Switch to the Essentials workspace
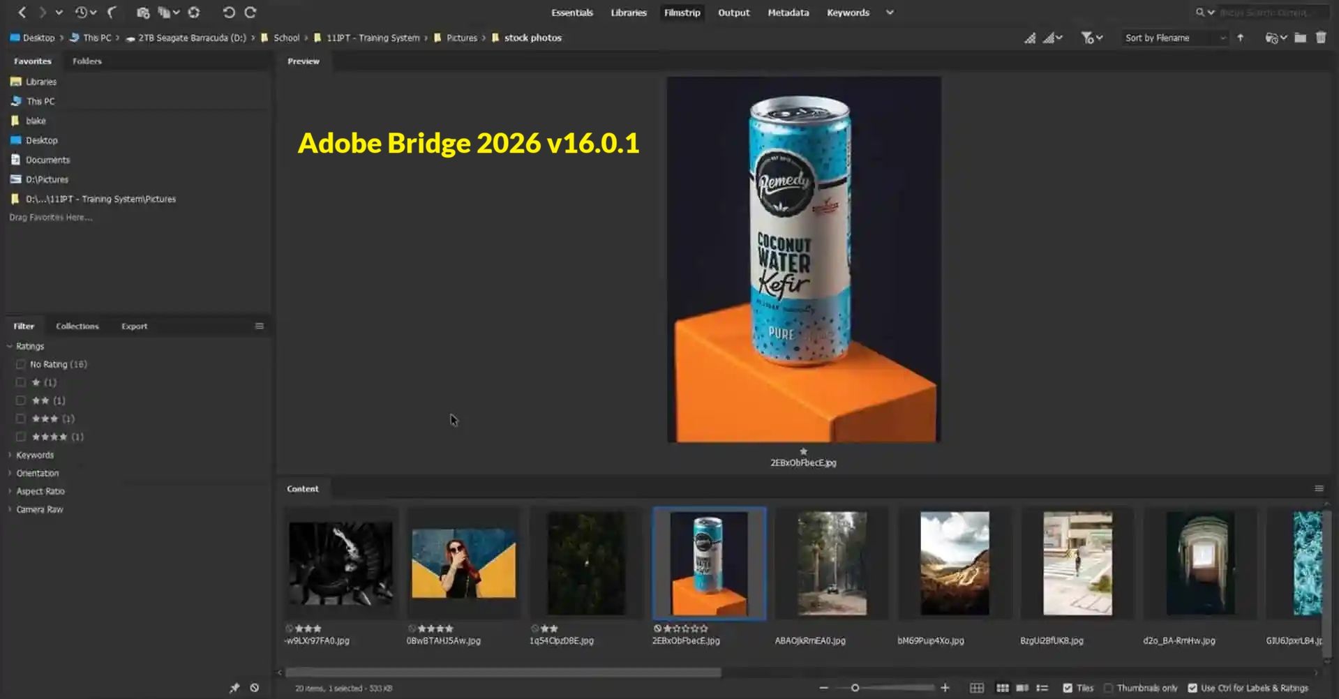This screenshot has width=1339, height=699. (571, 13)
